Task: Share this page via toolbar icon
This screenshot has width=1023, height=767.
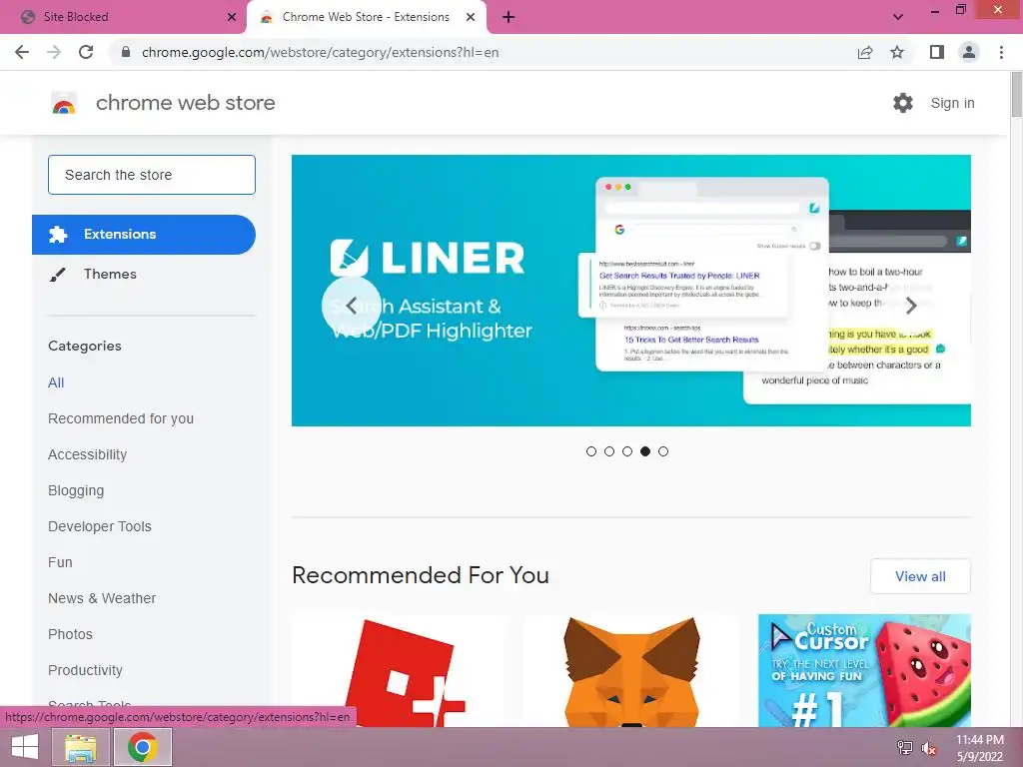Action: 865,52
